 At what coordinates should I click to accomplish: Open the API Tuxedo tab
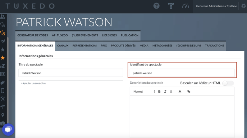tap(60, 35)
